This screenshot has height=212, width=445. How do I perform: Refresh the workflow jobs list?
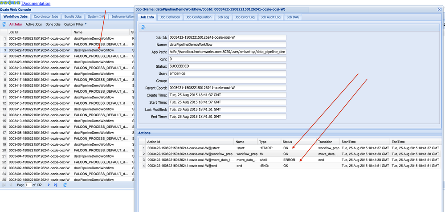(4, 24)
